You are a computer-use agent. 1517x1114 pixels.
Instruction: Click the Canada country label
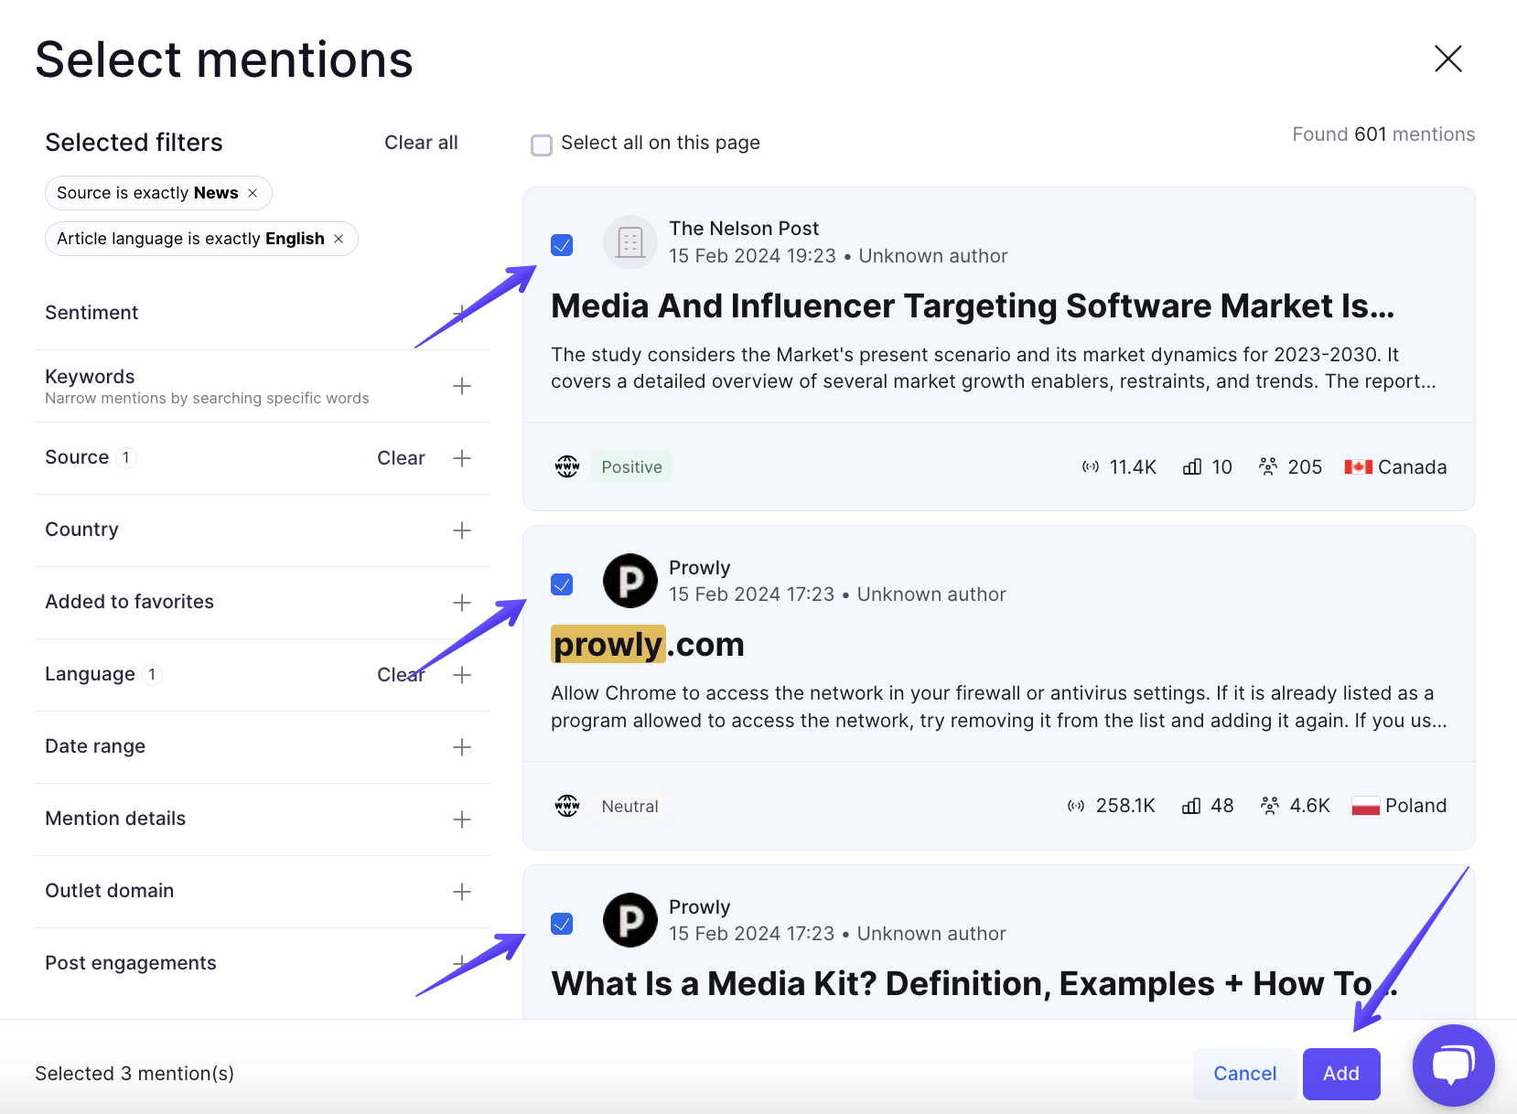(1412, 466)
